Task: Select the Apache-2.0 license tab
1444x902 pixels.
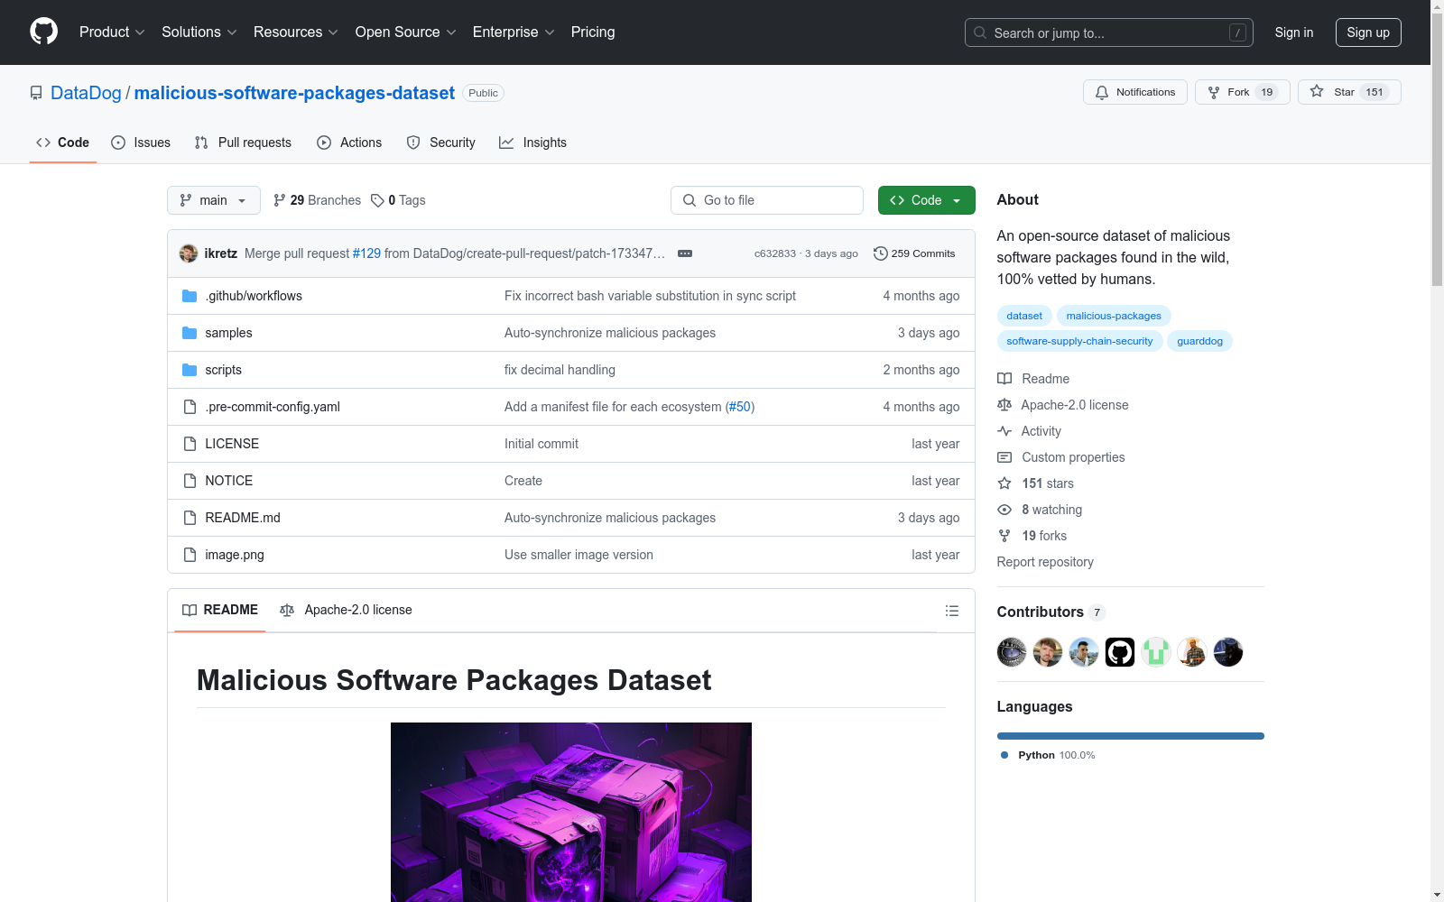Action: click(x=347, y=611)
